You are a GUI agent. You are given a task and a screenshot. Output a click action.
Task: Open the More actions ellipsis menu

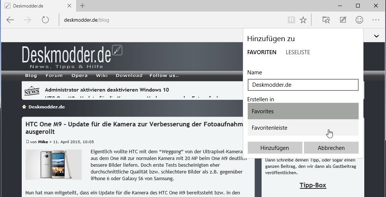pos(376,20)
